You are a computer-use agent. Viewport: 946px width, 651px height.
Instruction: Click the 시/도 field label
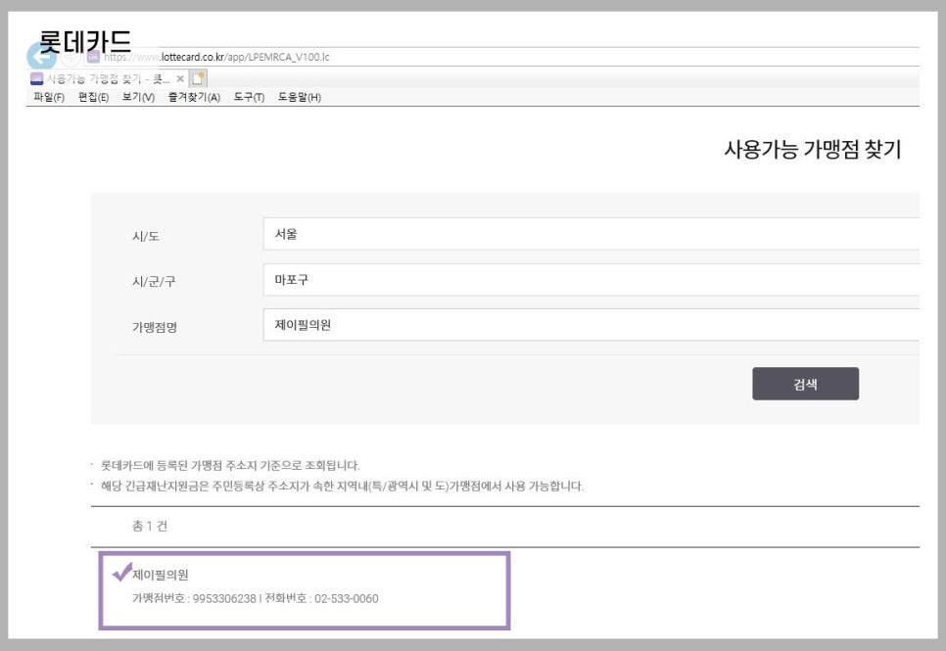point(146,237)
